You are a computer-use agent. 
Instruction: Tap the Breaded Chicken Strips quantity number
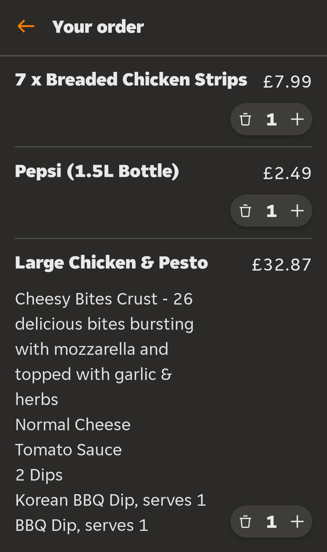pos(272,119)
